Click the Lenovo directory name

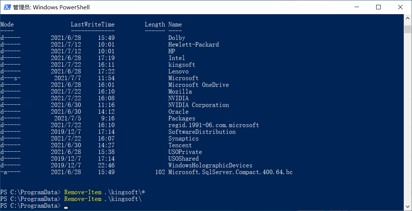tap(179, 71)
